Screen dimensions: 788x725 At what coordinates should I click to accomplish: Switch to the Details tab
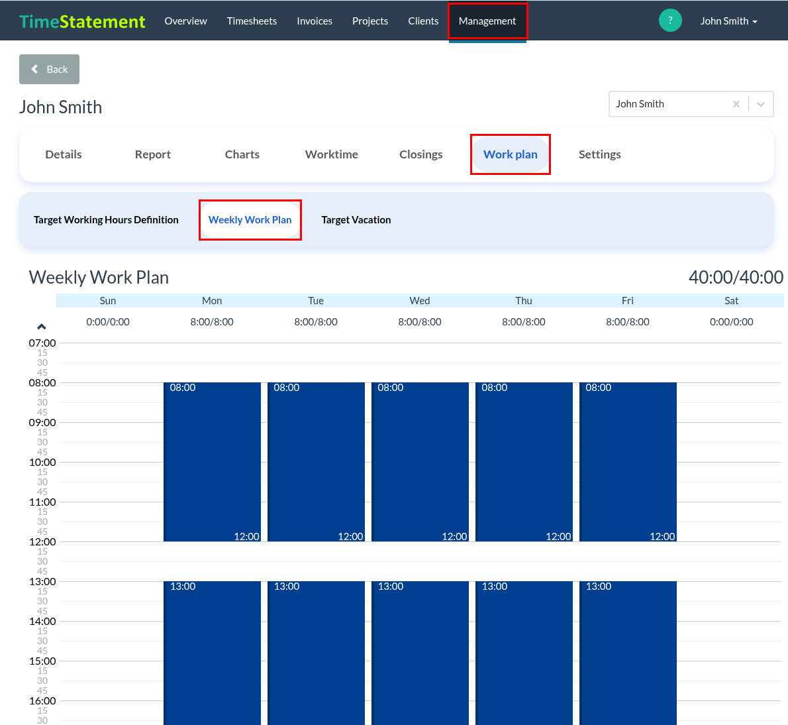pos(64,154)
